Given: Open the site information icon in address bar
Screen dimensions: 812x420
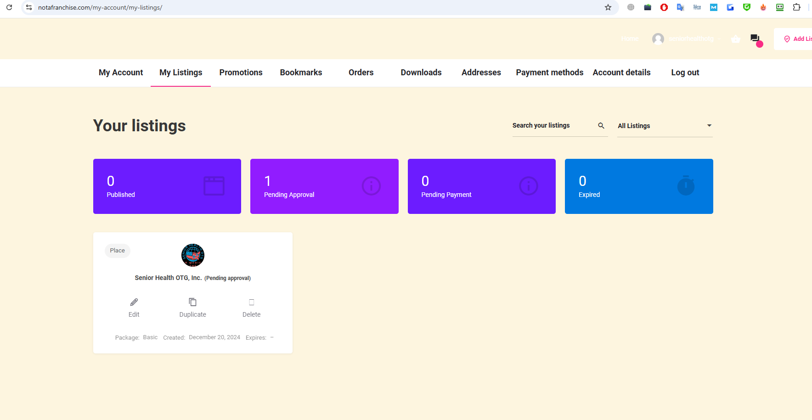Looking at the screenshot, I should click(29, 7).
